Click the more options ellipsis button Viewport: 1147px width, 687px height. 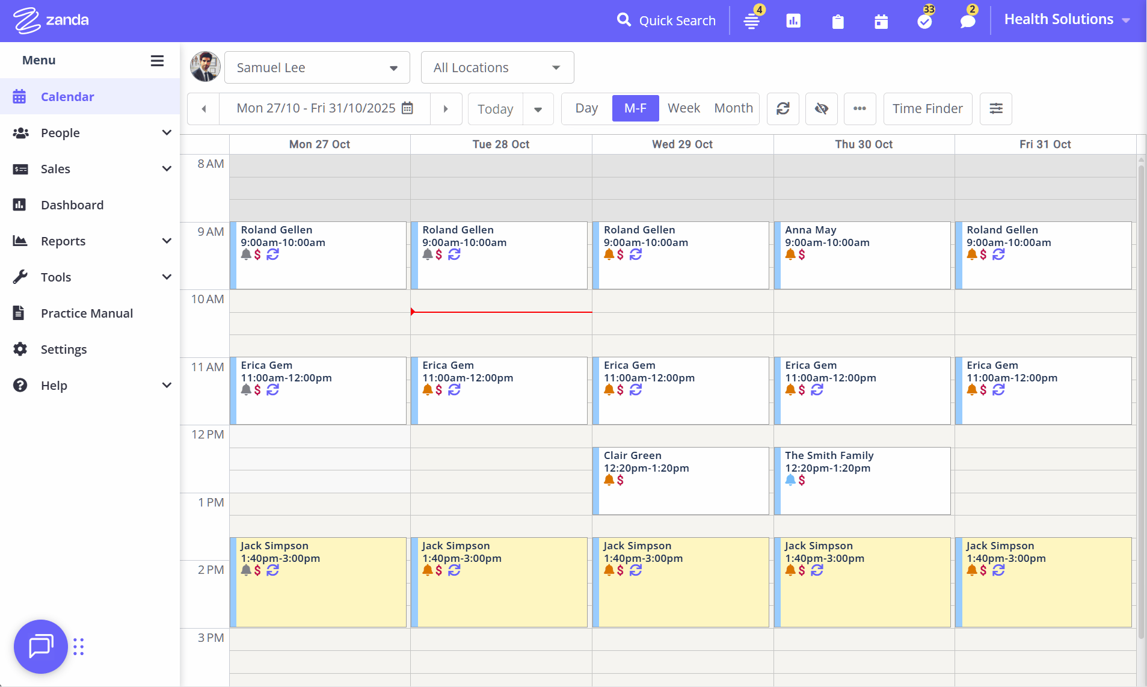coord(859,109)
